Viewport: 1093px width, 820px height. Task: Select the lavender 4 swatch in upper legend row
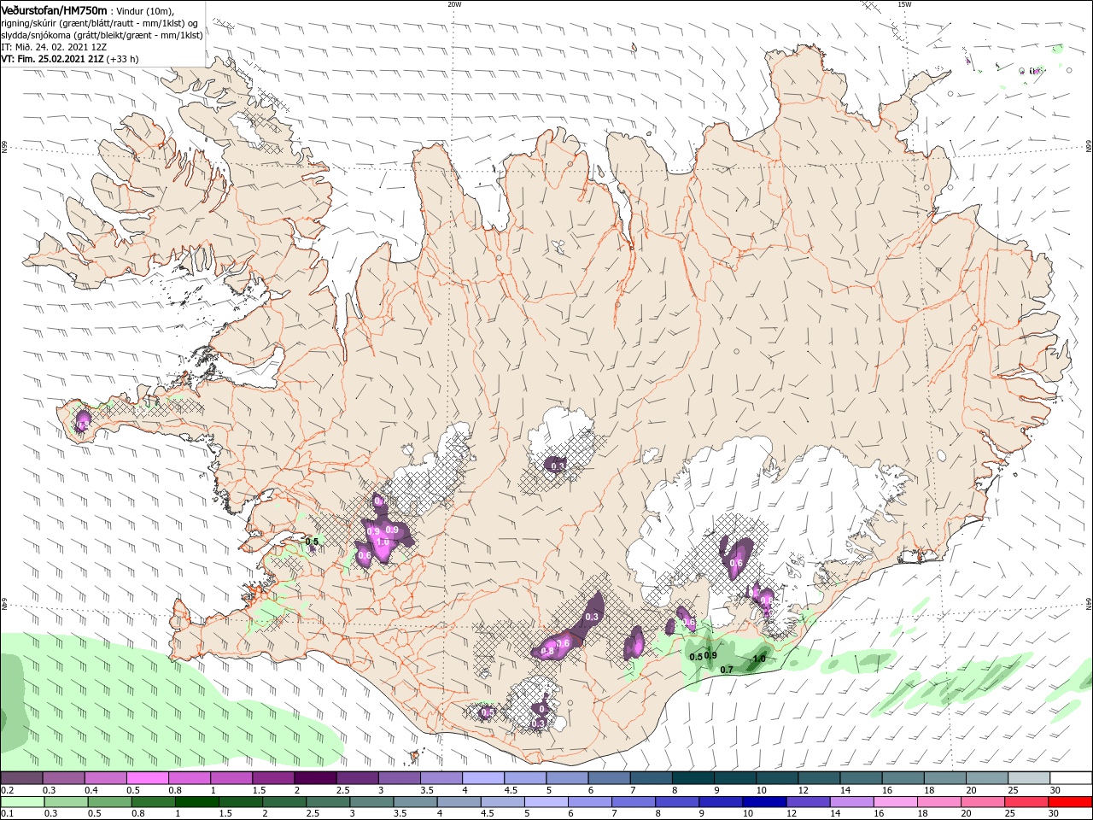pyautogui.click(x=482, y=778)
